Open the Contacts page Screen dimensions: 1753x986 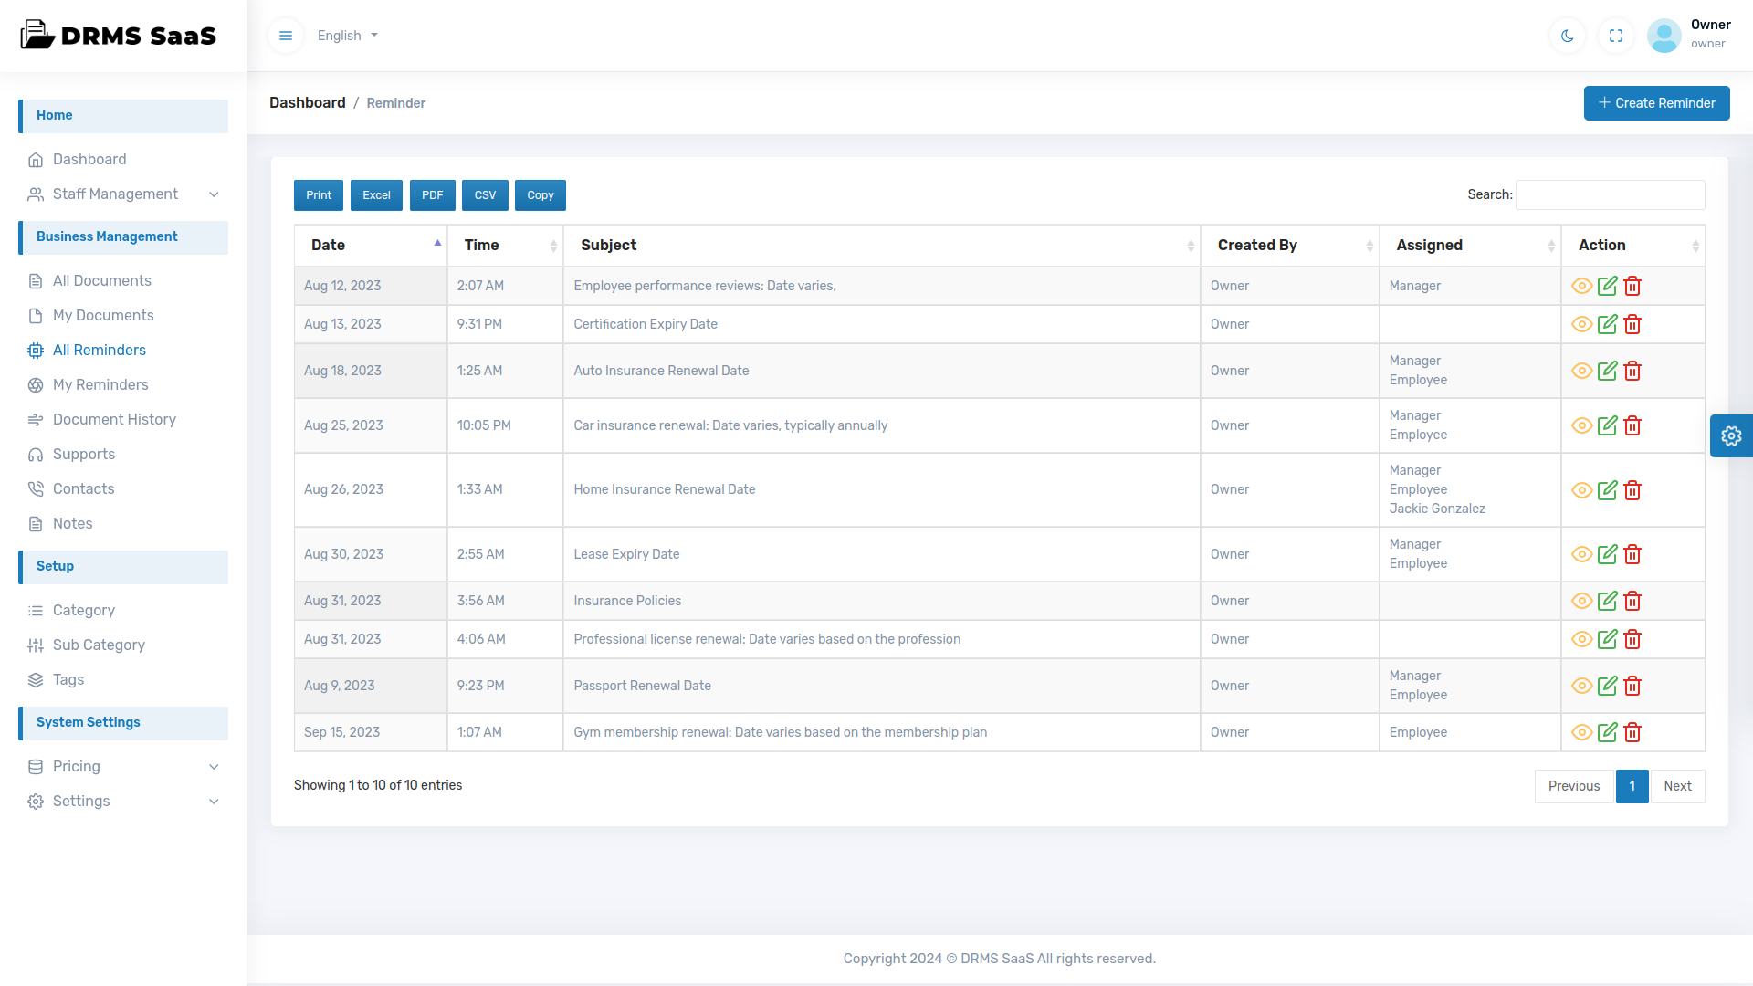click(83, 488)
